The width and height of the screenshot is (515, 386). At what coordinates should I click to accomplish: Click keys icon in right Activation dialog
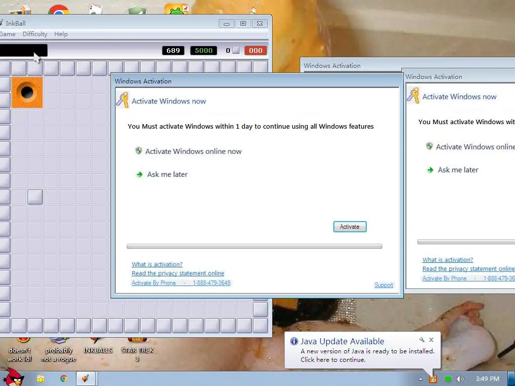pyautogui.click(x=413, y=95)
